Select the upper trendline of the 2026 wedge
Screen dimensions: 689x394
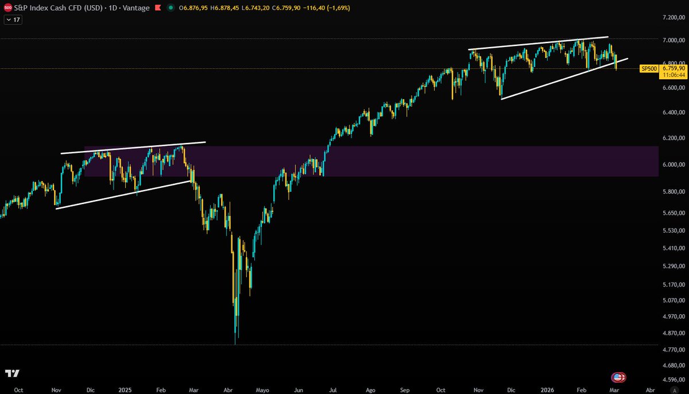click(537, 44)
